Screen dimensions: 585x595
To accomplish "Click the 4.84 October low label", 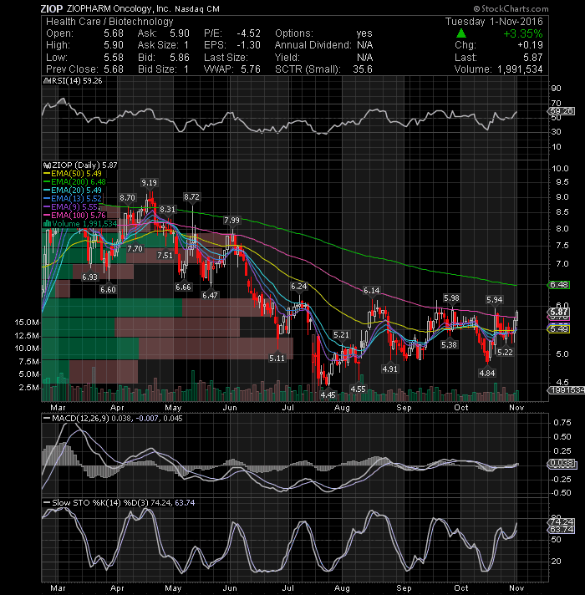I will pos(487,373).
